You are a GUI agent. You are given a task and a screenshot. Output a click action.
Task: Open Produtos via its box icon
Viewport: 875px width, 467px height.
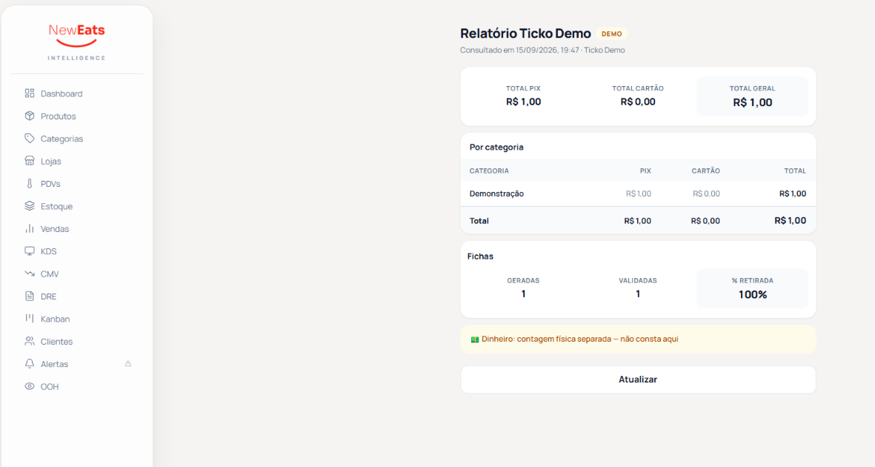point(30,116)
